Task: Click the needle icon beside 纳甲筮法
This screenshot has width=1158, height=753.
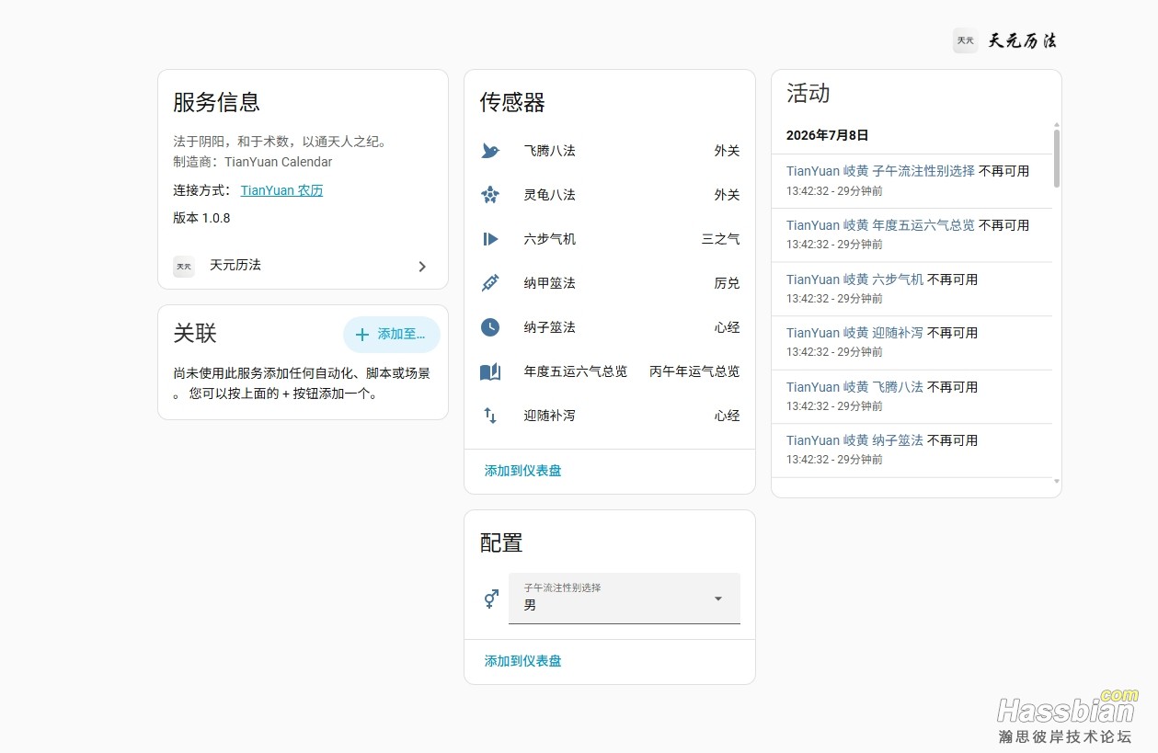Action: coord(490,283)
